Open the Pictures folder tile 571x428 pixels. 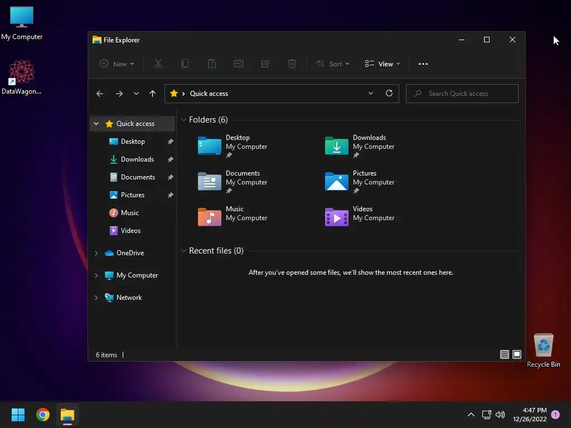click(x=360, y=182)
